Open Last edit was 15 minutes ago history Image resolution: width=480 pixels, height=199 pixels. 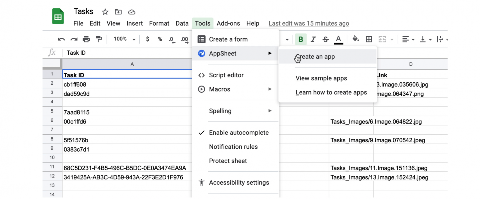point(309,23)
